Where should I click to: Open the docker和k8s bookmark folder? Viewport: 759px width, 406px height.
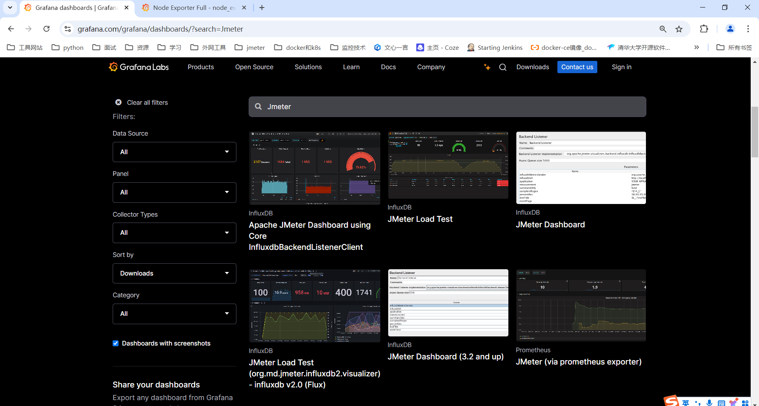298,47
